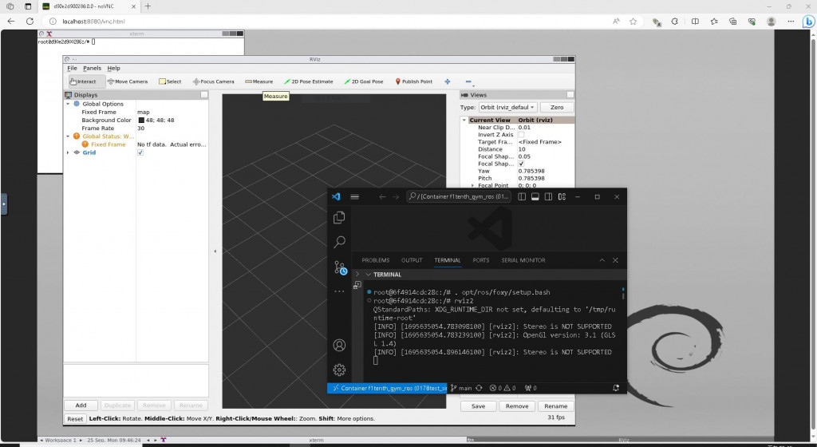Select the Publish Point tool
The height and width of the screenshot is (447, 817).
point(414,81)
